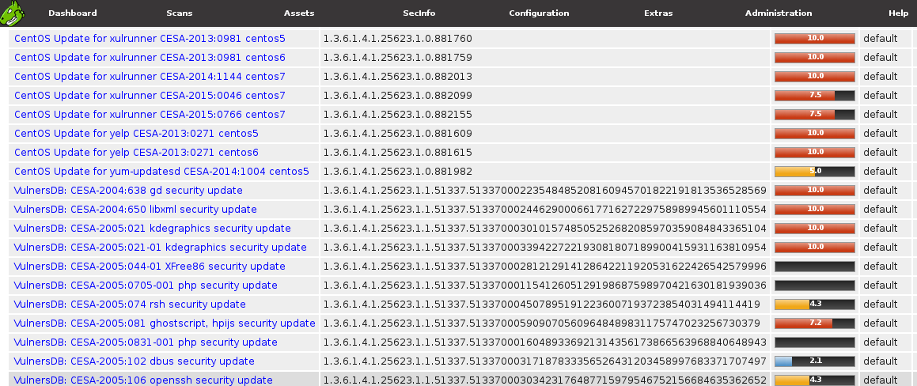Image resolution: width=917 pixels, height=386 pixels.
Task: Open CESA-2005:021-01 kdegraphics security update link
Action: tap(161, 248)
